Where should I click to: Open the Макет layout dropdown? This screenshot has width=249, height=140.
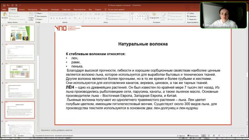39,13
